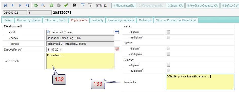Click 3 Zásah KR button

[x=175, y=6]
